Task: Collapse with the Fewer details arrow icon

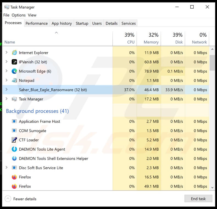Action: click(8, 199)
